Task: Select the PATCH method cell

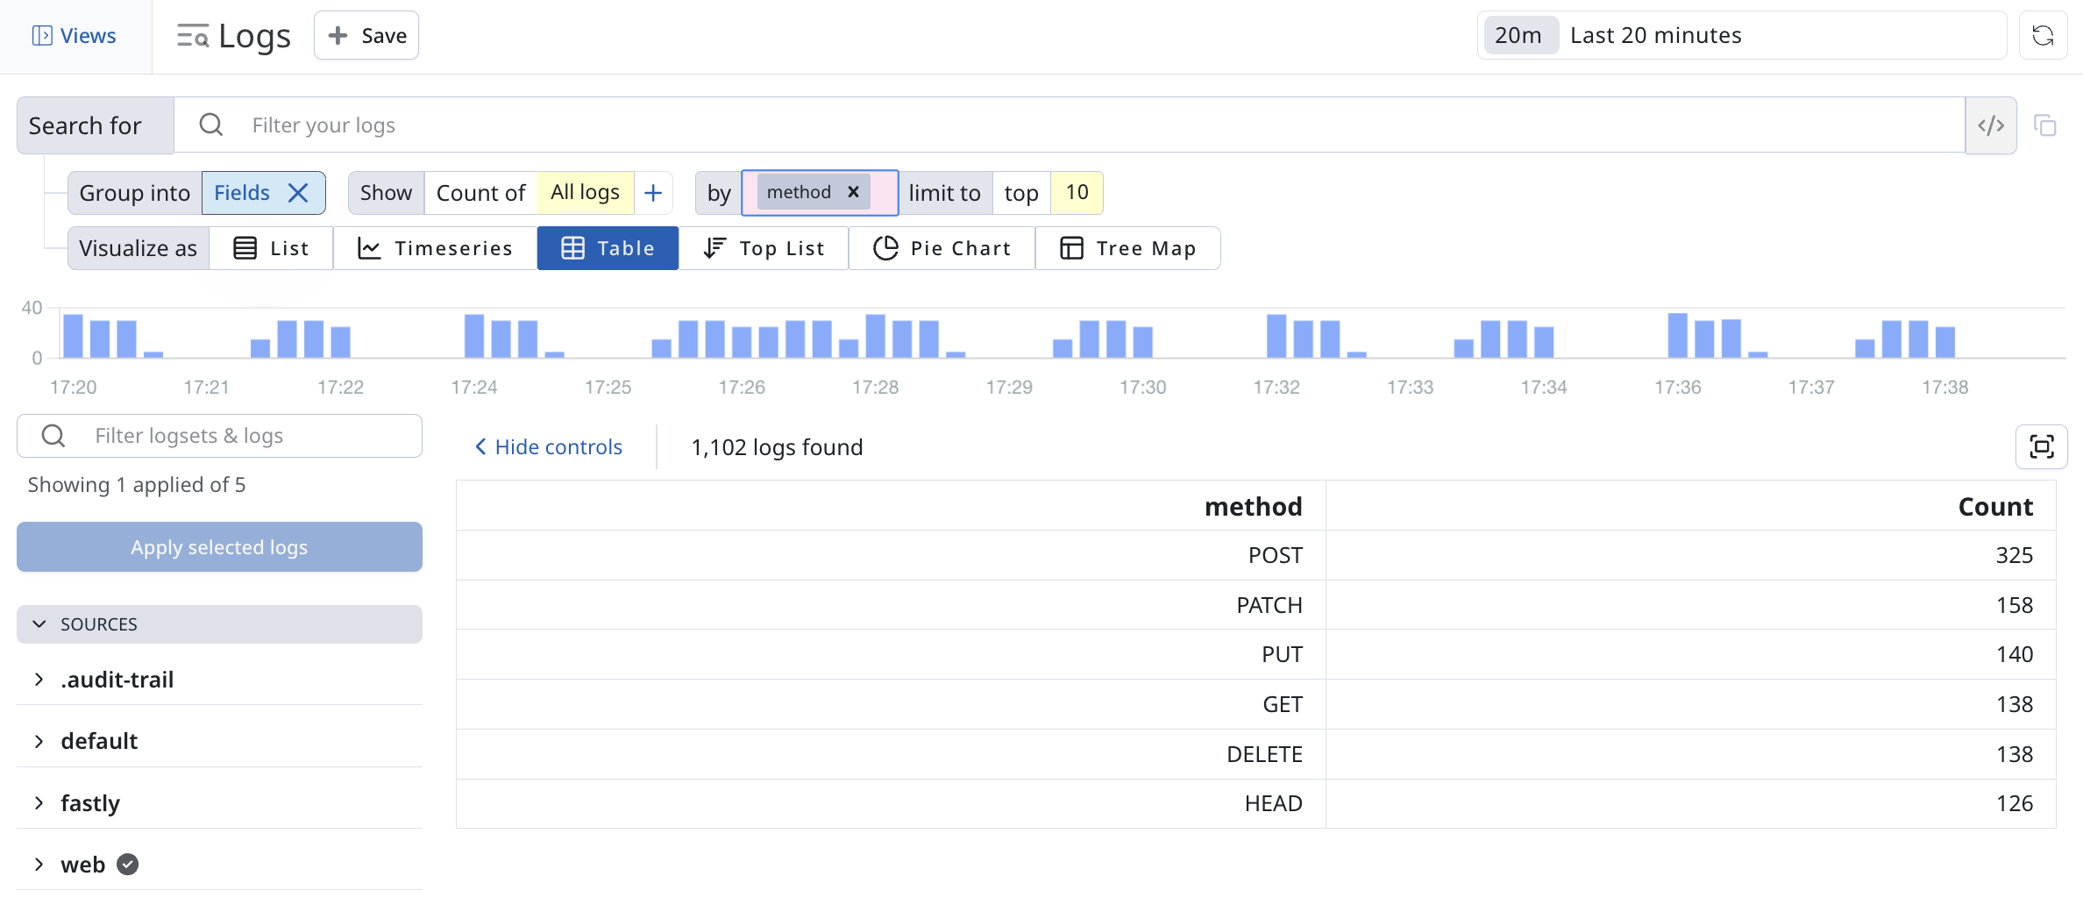Action: coord(891,605)
